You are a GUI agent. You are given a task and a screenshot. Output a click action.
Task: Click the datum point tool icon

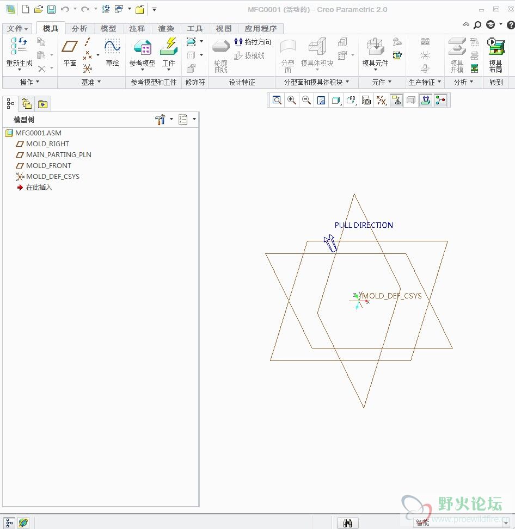[88, 55]
